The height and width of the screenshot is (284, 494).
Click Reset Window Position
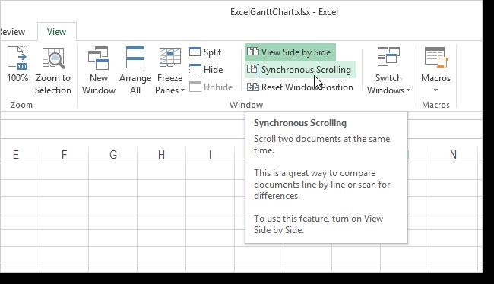point(299,87)
